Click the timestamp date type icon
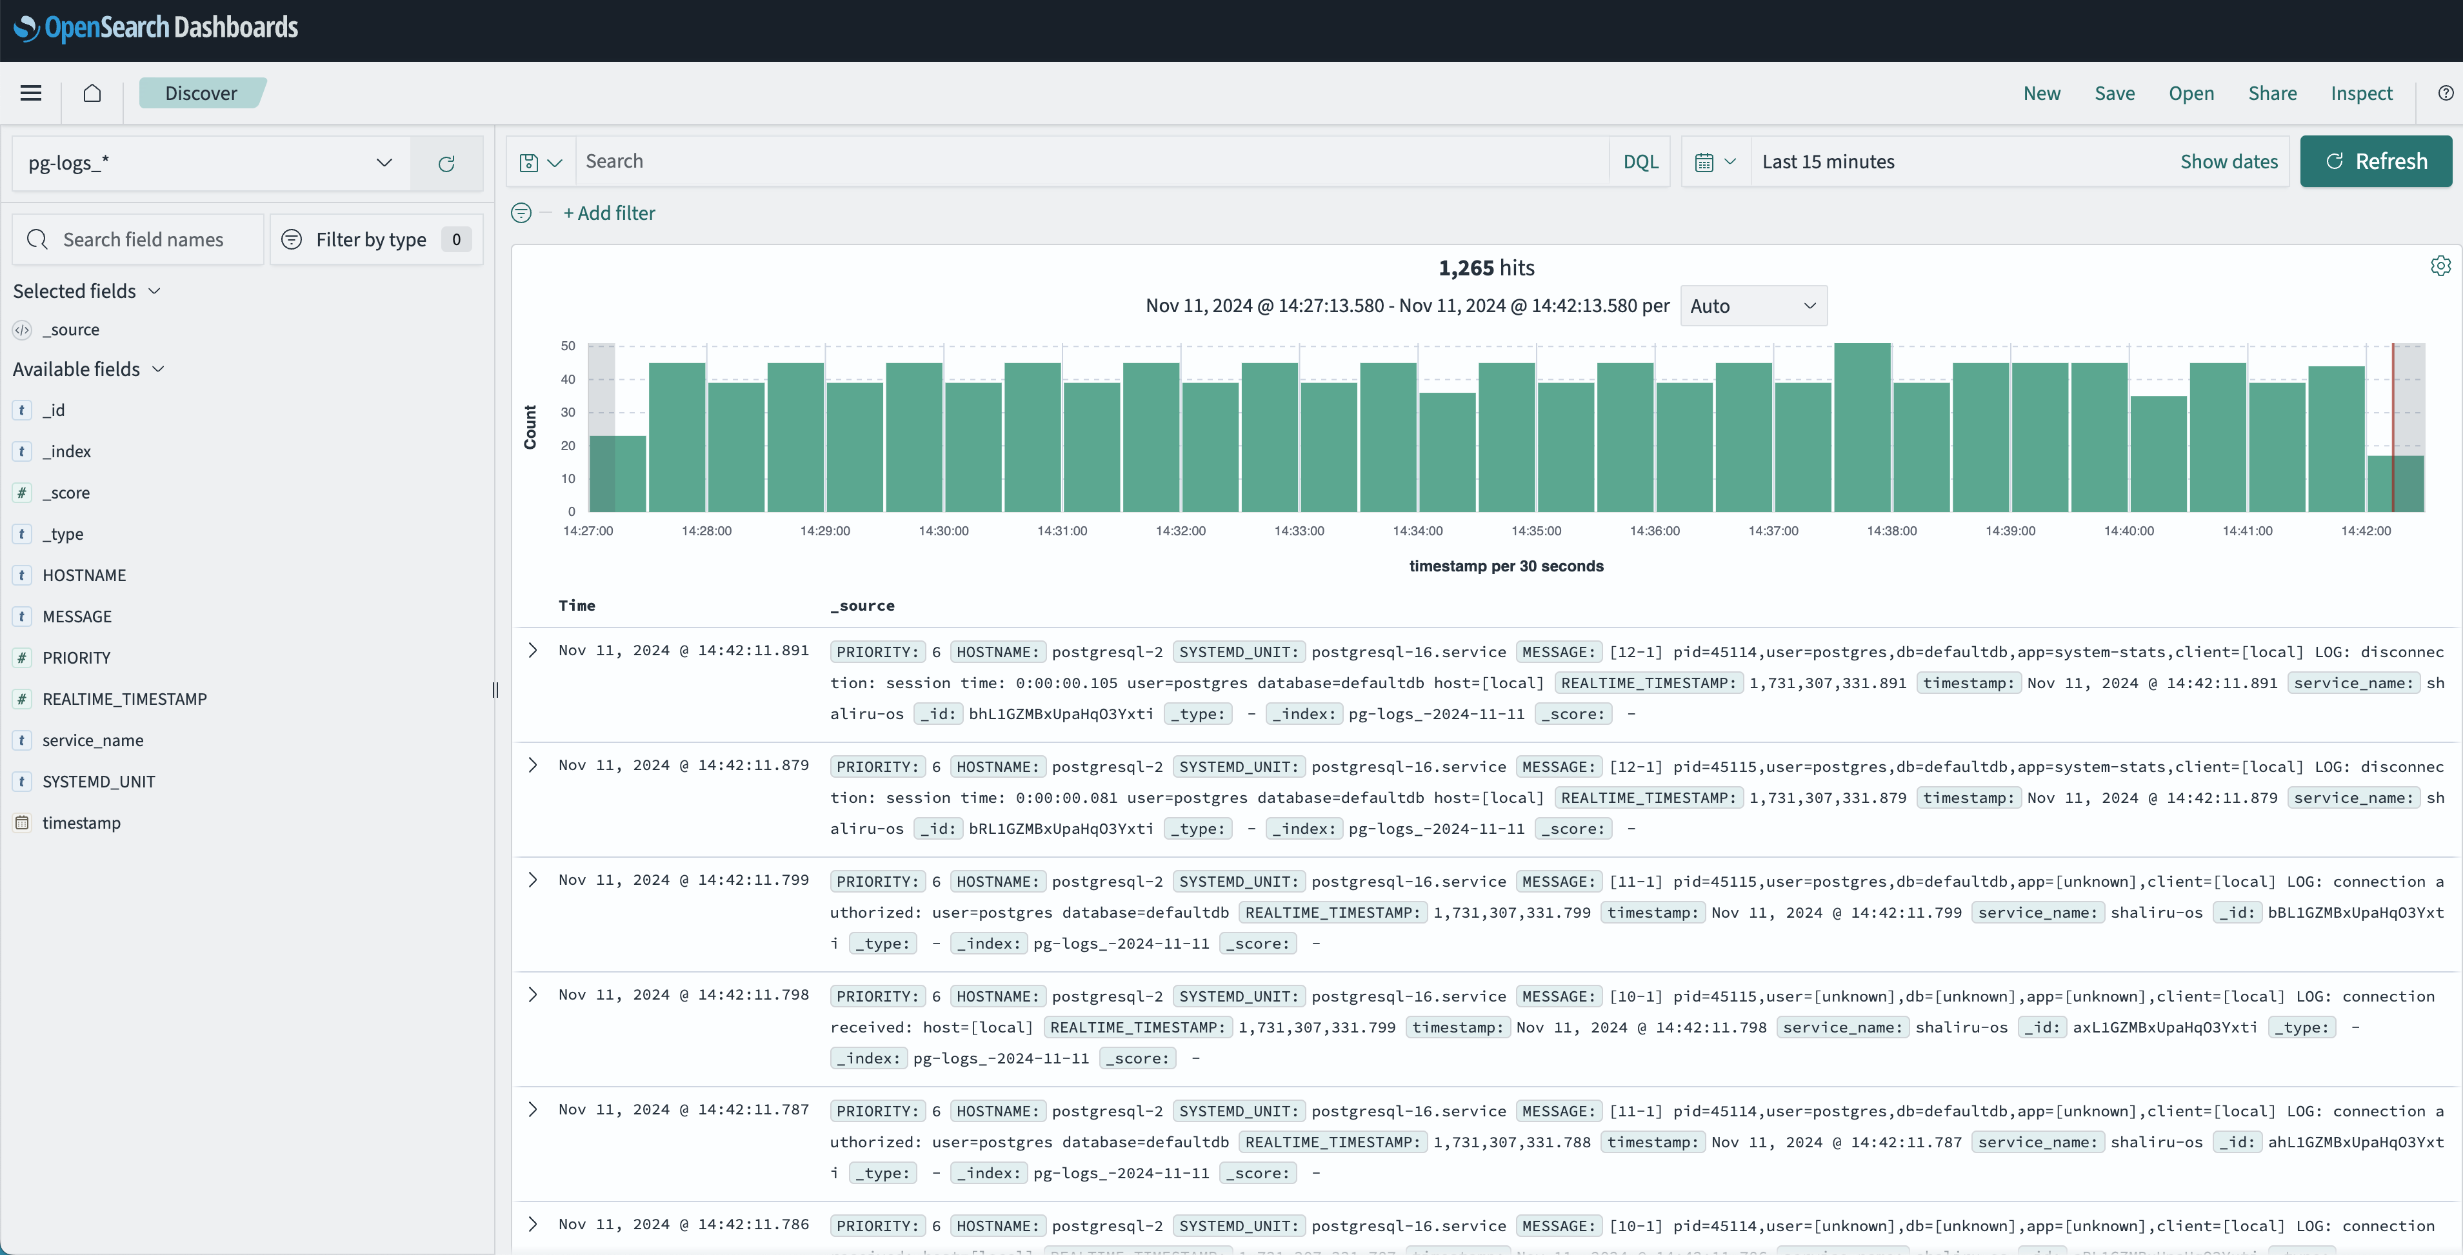The height and width of the screenshot is (1255, 2463). (x=22, y=823)
